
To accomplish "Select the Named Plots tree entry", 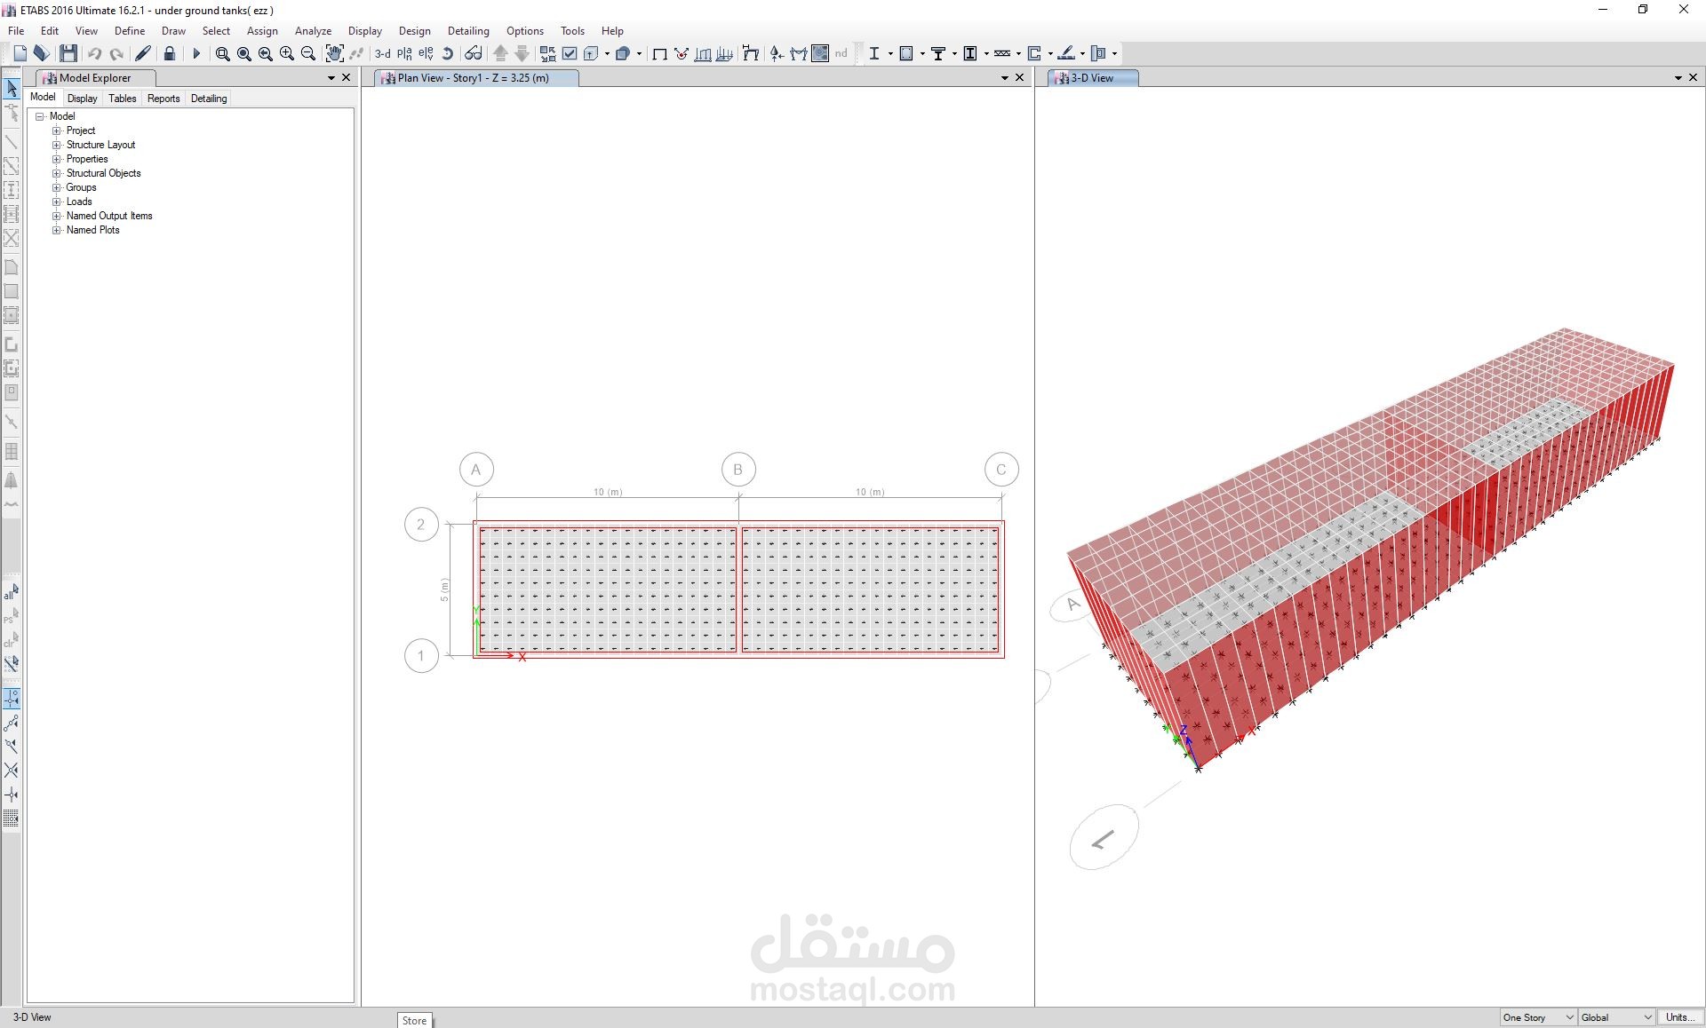I will click(93, 230).
